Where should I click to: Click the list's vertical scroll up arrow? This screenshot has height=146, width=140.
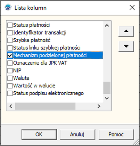tap(107, 25)
